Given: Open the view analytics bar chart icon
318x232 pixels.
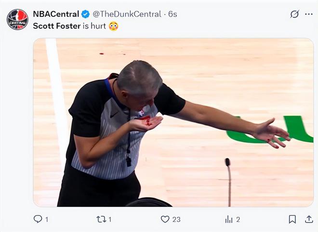Looking at the screenshot, I should pos(229,219).
